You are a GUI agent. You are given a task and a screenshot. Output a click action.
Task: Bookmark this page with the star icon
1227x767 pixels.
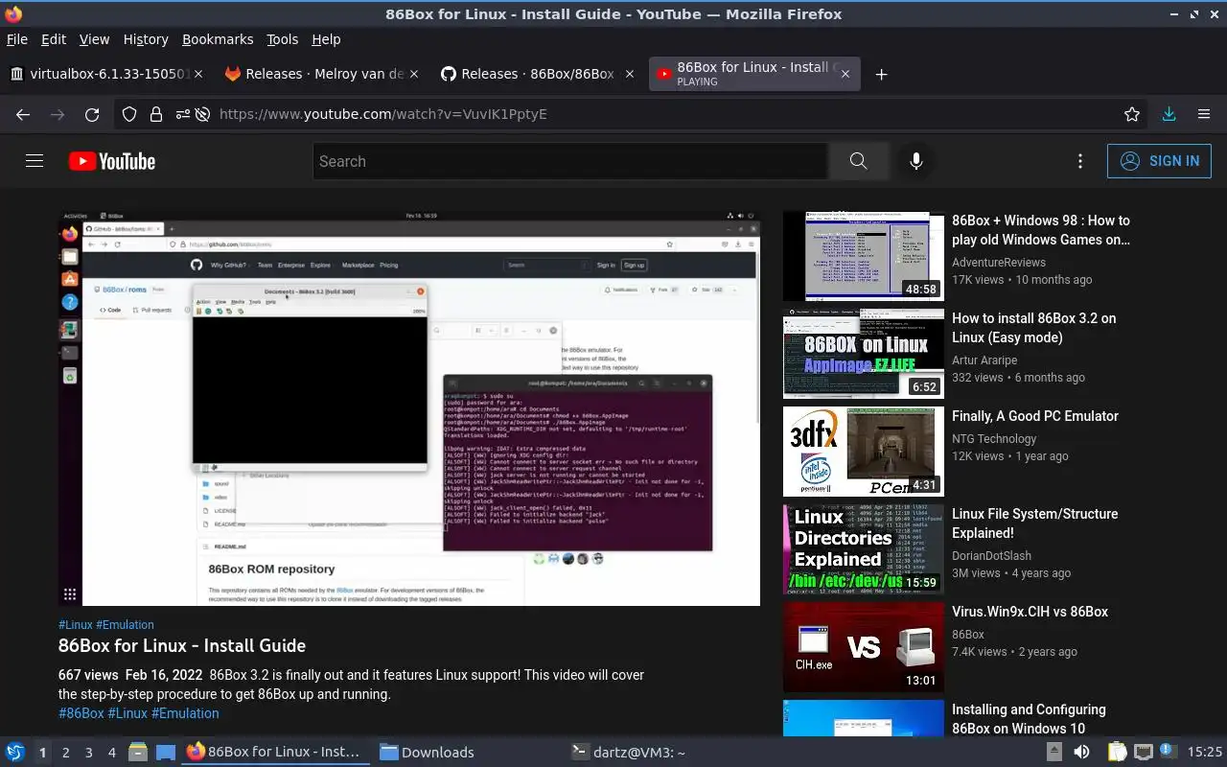tap(1132, 114)
